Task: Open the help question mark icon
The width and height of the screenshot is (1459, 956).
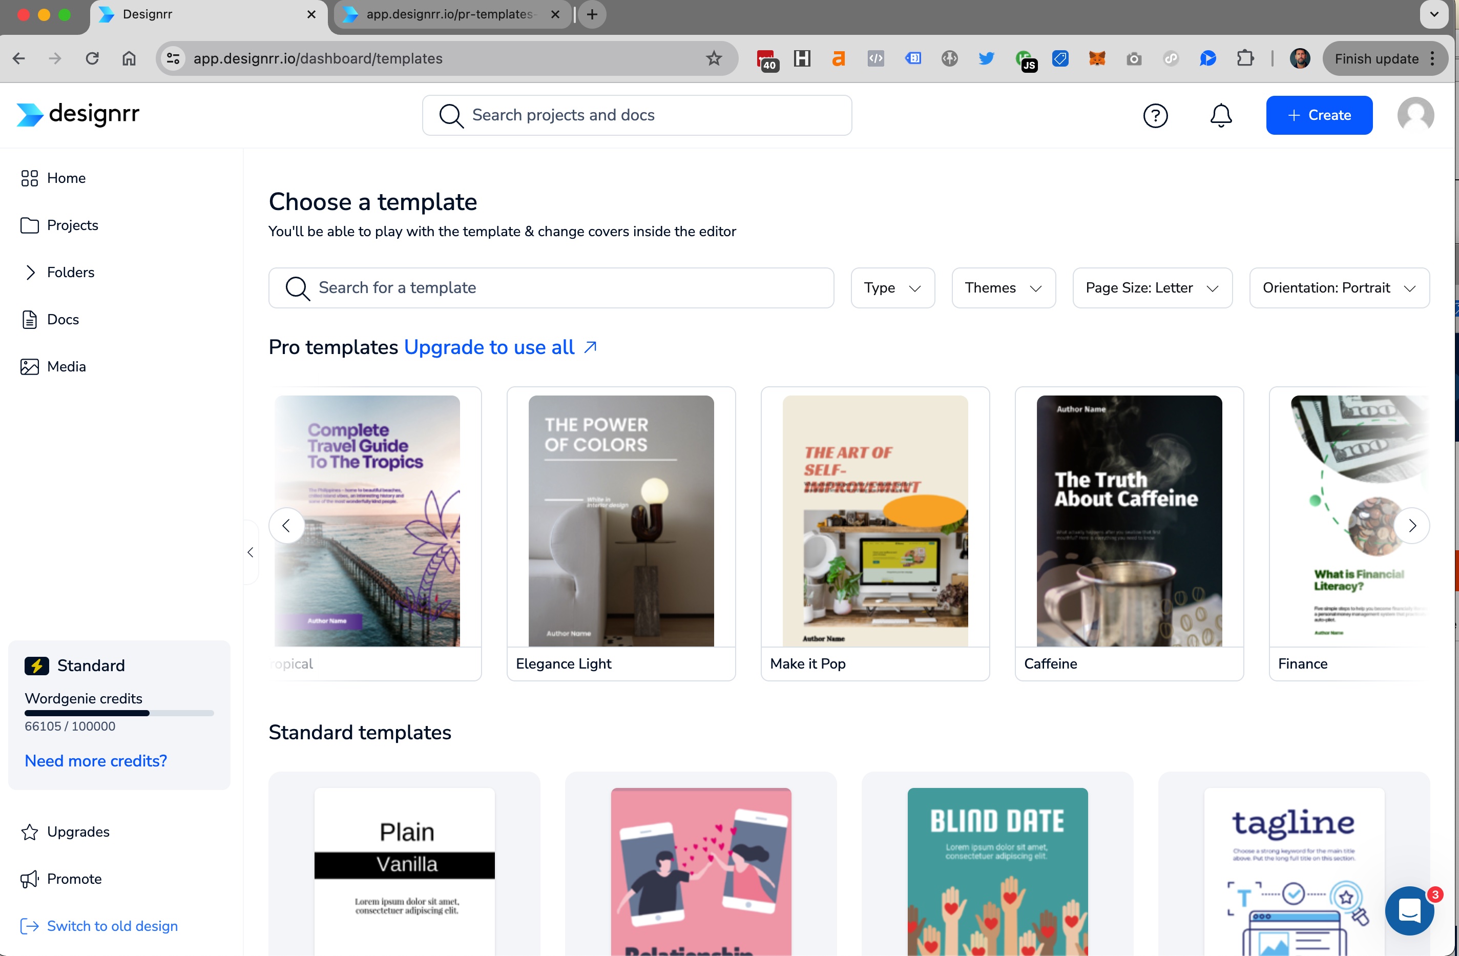Action: [x=1156, y=115]
